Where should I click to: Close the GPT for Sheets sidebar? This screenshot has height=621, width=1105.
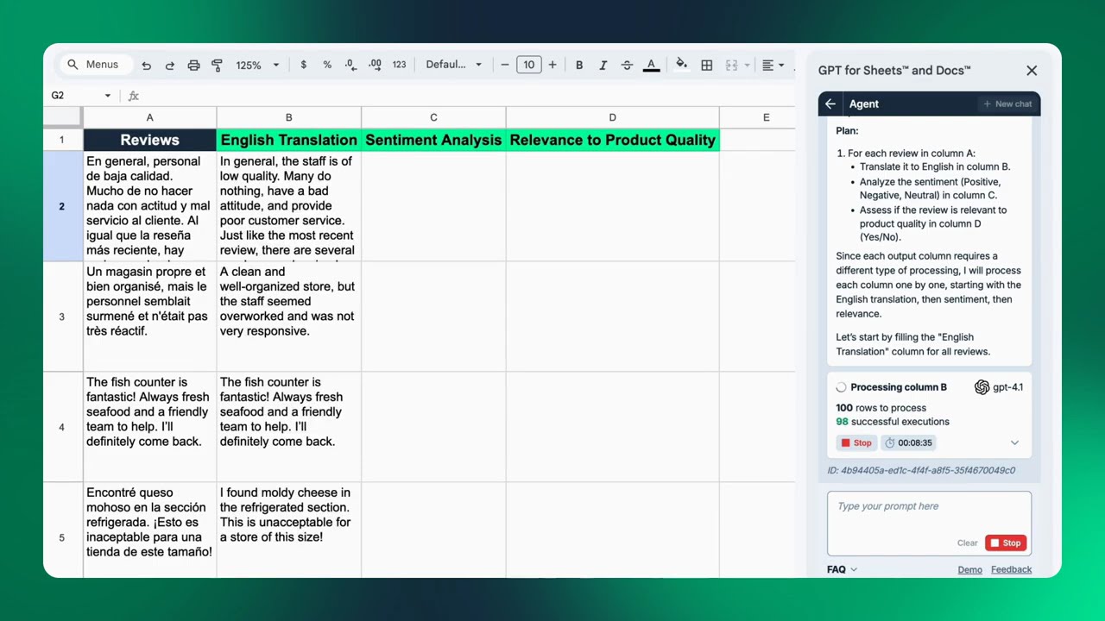point(1032,71)
